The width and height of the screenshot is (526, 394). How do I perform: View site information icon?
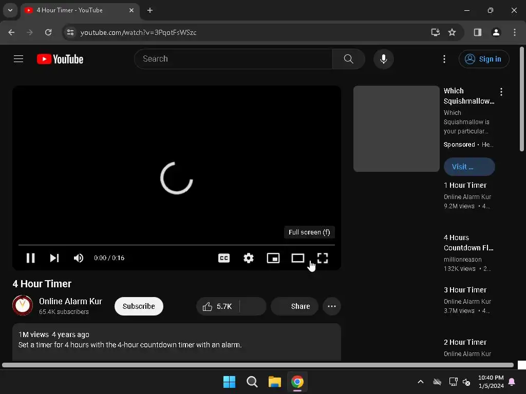[70, 32]
